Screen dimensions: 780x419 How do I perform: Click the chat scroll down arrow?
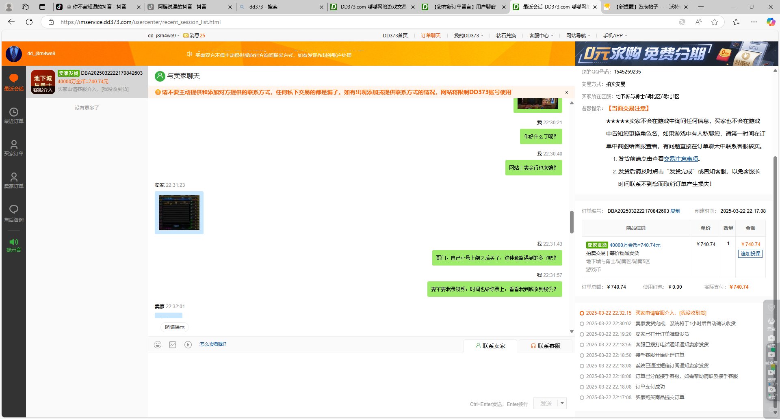tap(572, 332)
